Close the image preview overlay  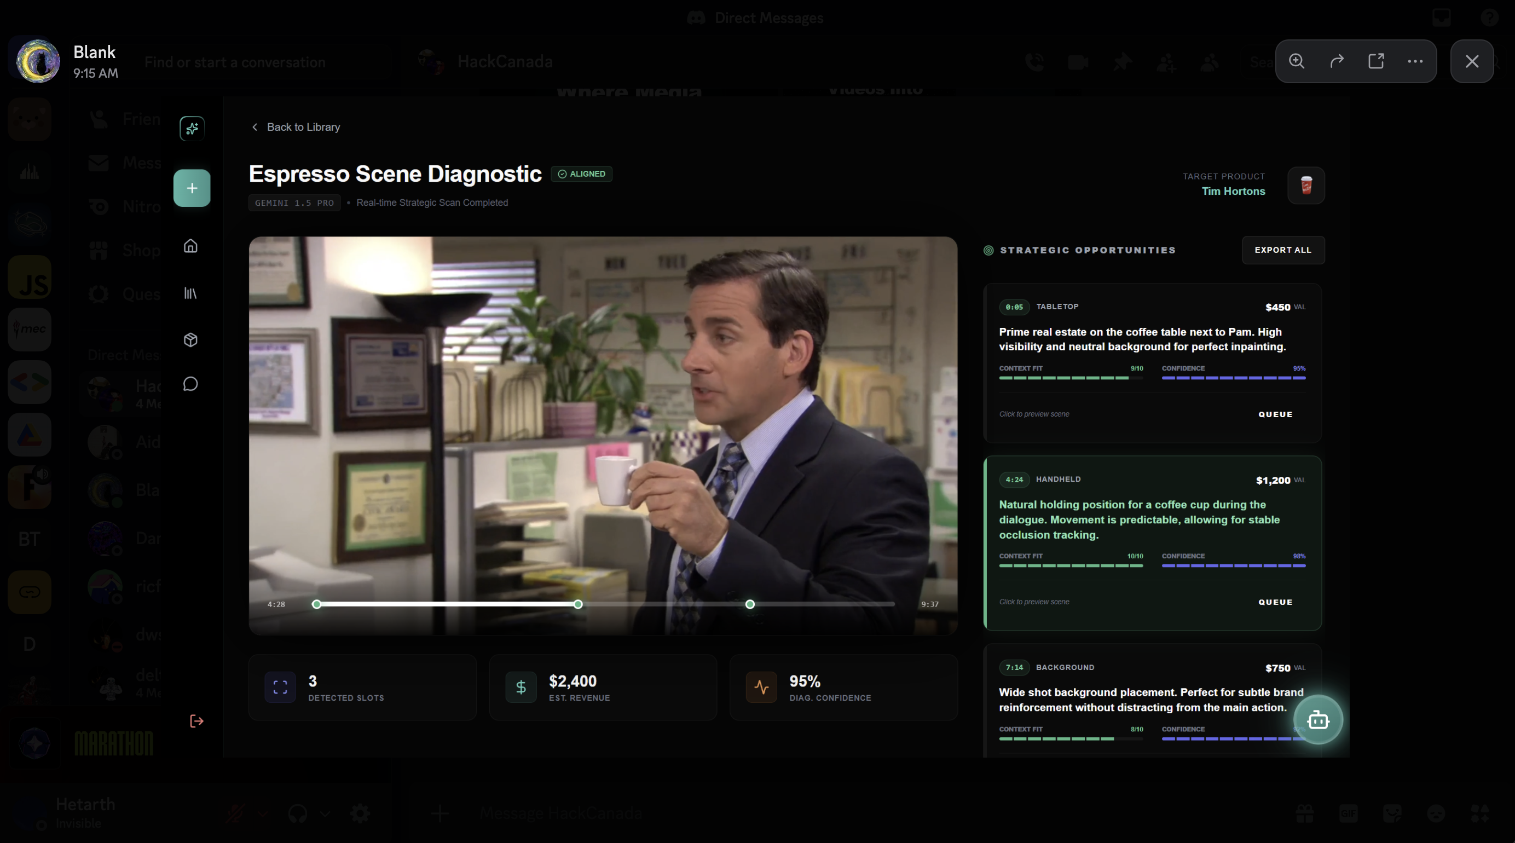click(1471, 61)
